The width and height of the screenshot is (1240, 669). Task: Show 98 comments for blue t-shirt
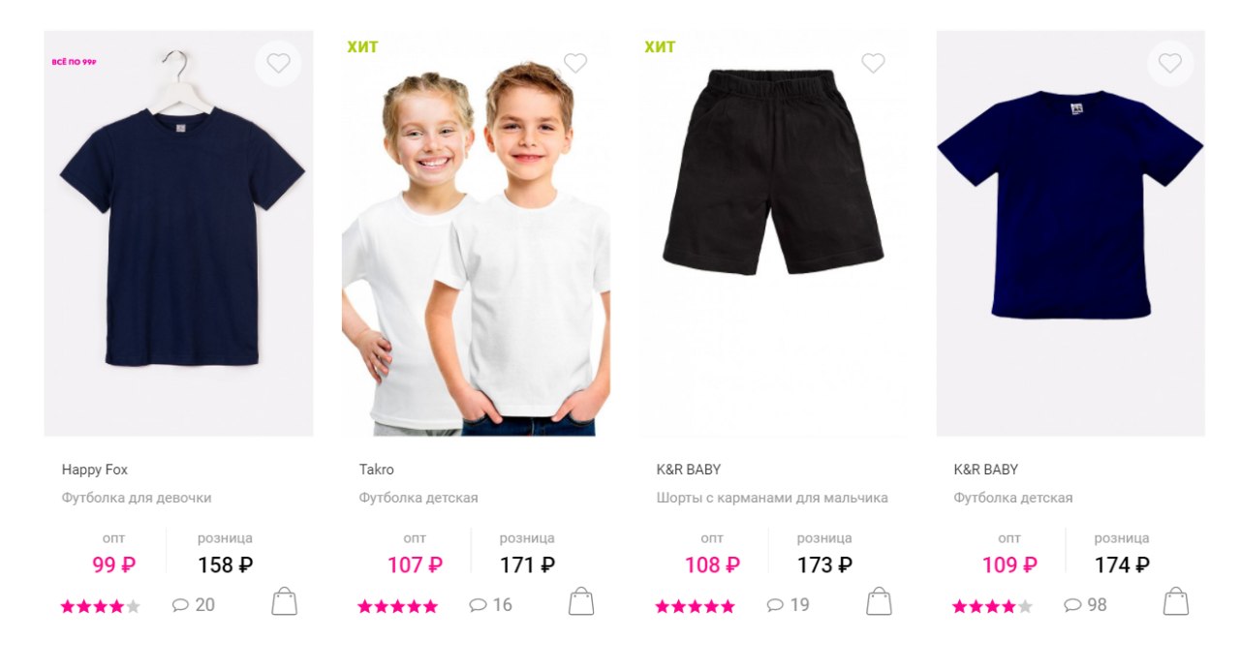click(1086, 605)
